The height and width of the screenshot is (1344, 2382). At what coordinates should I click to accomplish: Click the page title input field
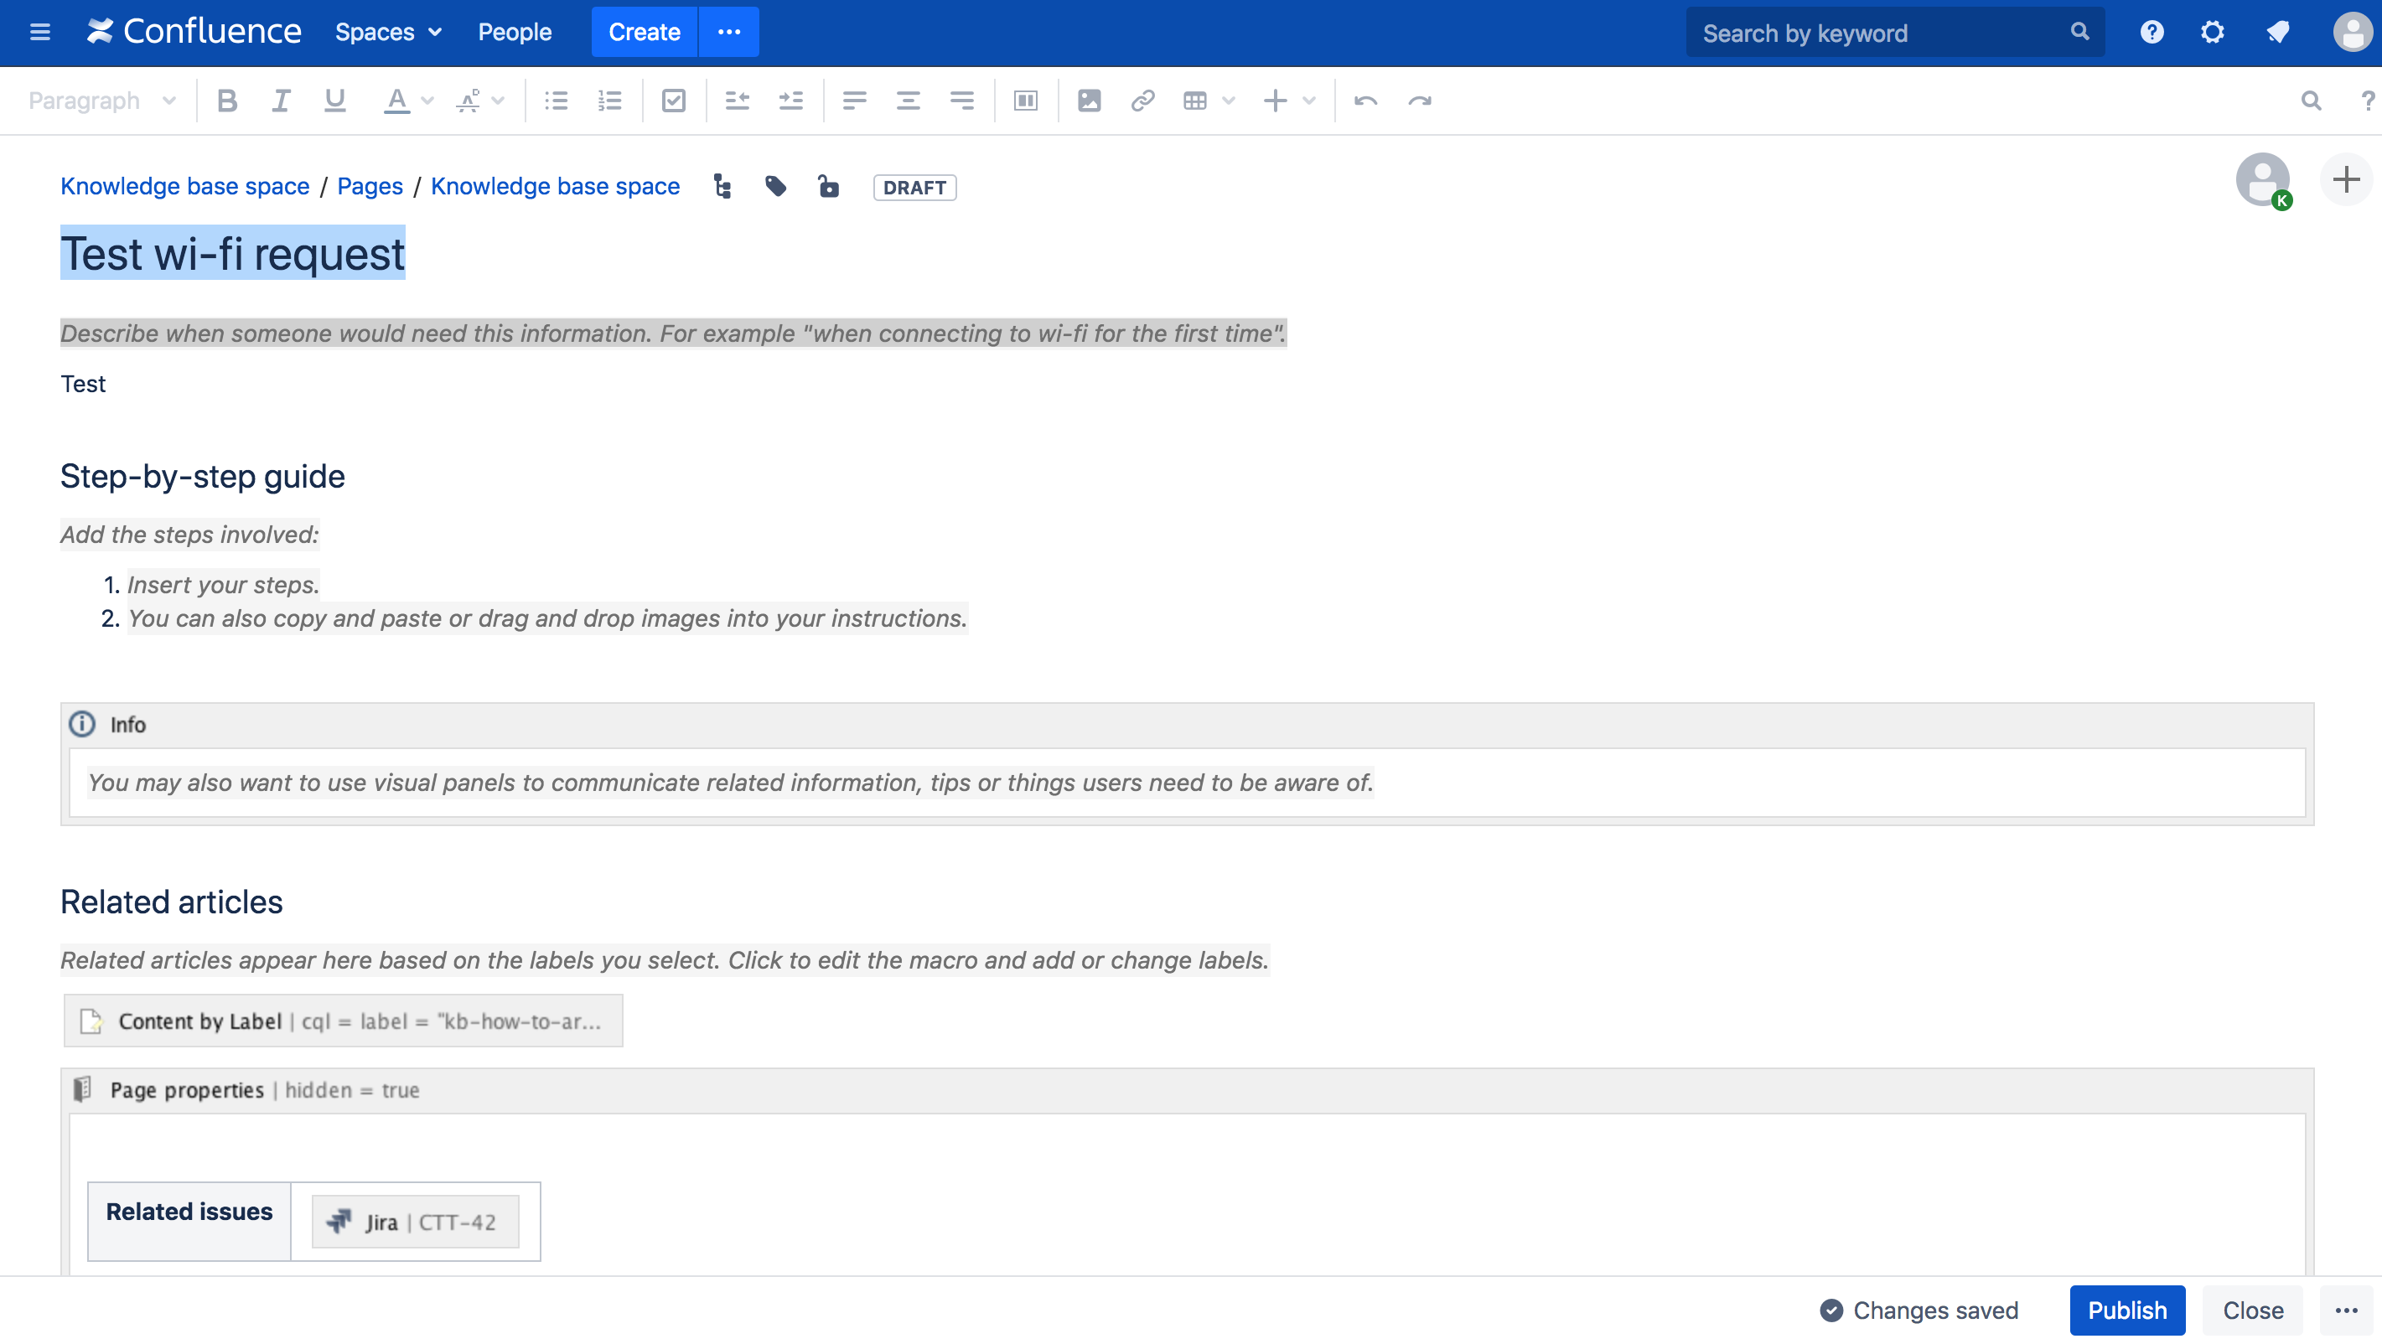[x=232, y=253]
